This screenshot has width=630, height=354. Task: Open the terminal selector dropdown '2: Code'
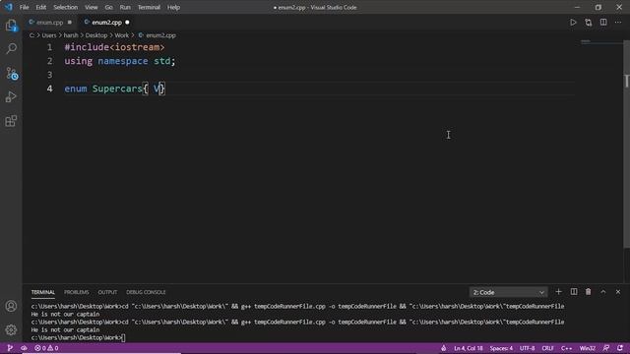(x=508, y=292)
